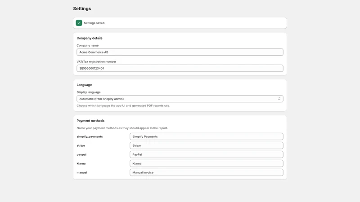Click the green success checkmark icon
This screenshot has width=360, height=202.
click(79, 23)
